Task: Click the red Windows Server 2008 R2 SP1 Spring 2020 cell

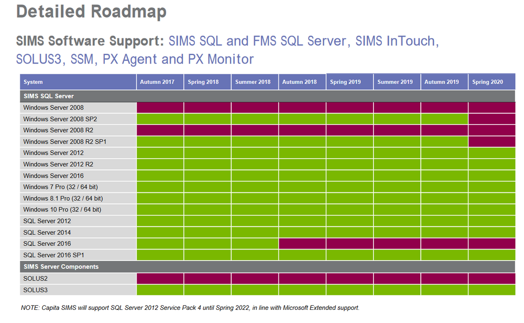Action: click(x=492, y=142)
